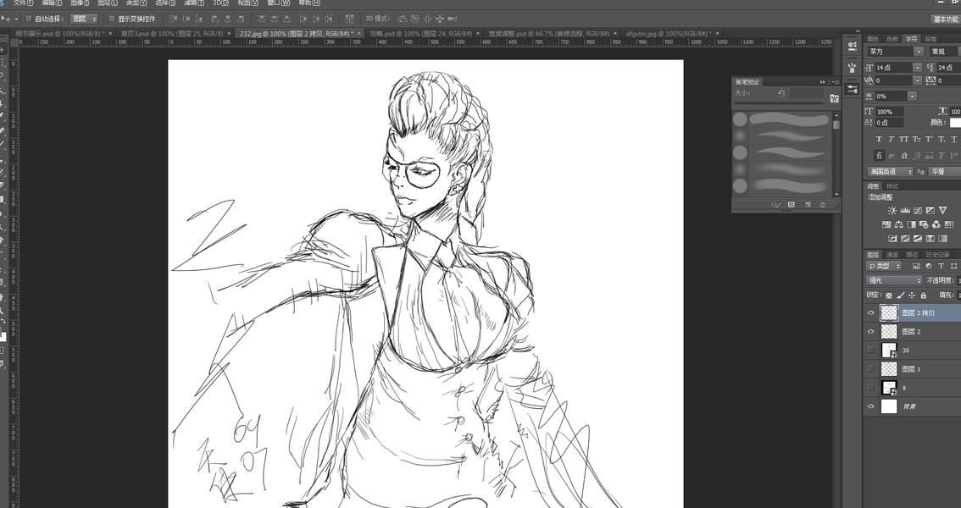
Task: Open the font style dropdown showing 常规
Action: pyautogui.click(x=944, y=52)
